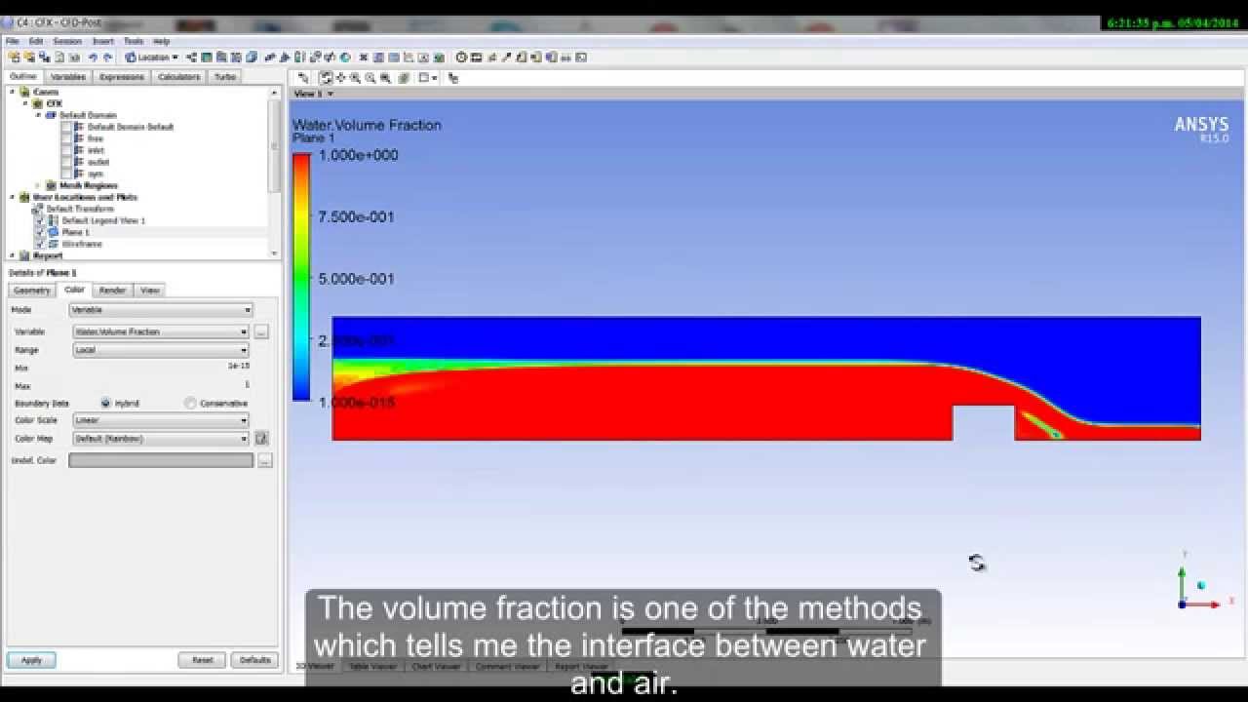Uncheck Default Legend View 1 visibility

[40, 220]
